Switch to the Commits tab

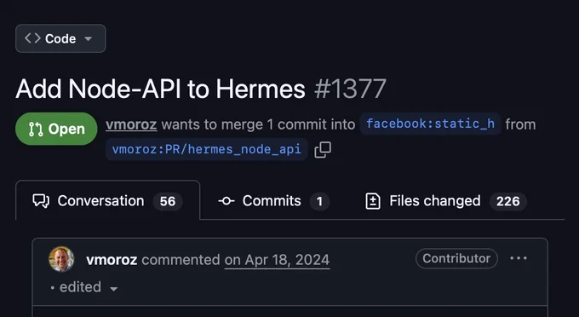273,201
